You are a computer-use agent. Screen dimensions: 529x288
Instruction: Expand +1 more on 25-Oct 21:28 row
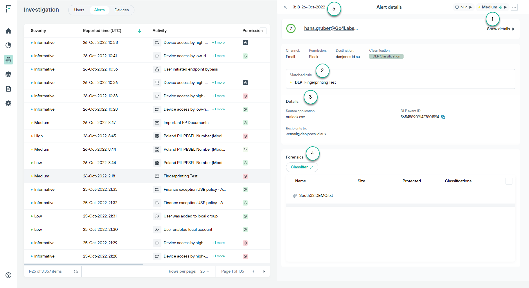[x=218, y=256]
